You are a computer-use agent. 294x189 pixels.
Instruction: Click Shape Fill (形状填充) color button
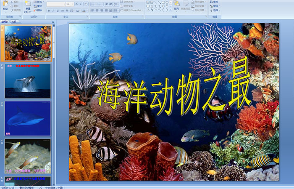pyautogui.click(x=199, y=2)
